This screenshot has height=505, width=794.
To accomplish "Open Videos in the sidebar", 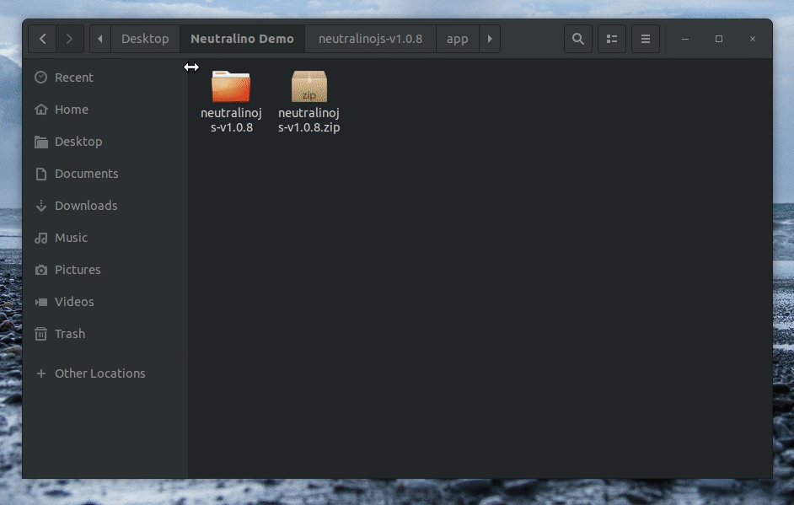I will tap(105, 302).
